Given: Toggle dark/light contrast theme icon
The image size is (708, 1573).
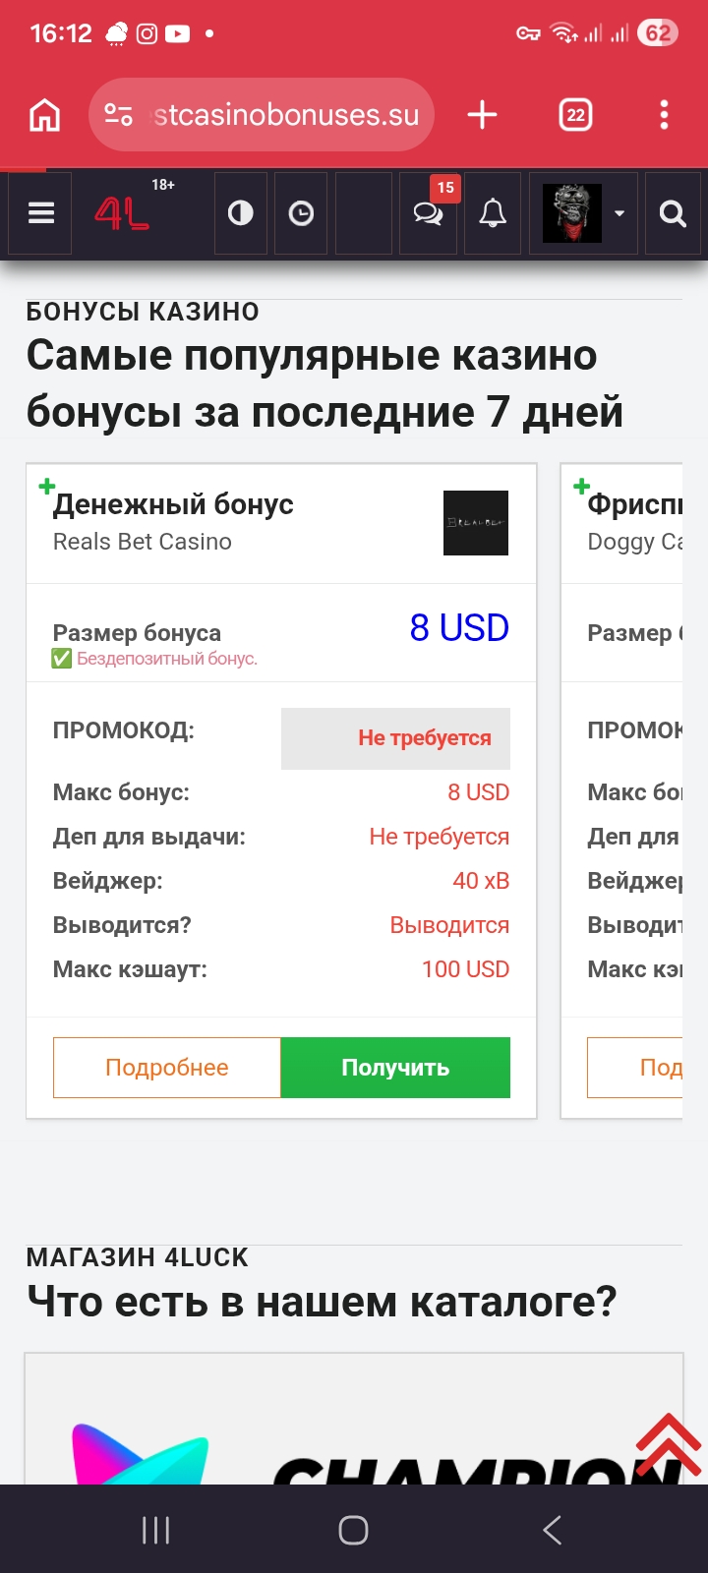Looking at the screenshot, I should coord(240,213).
